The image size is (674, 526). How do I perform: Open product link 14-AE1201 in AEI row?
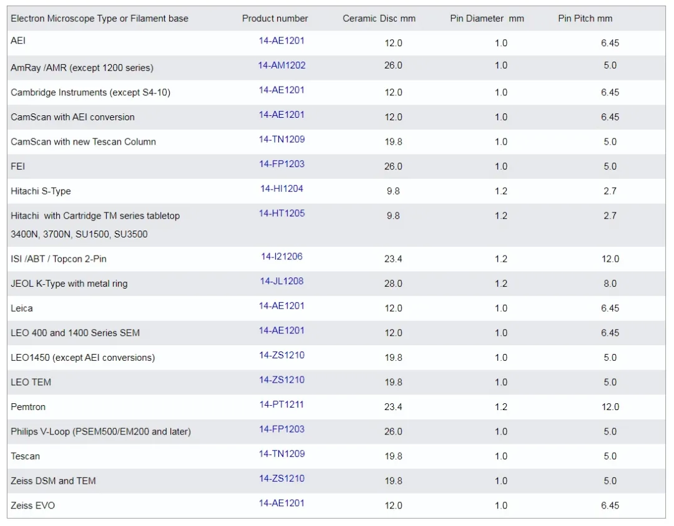[x=281, y=41]
